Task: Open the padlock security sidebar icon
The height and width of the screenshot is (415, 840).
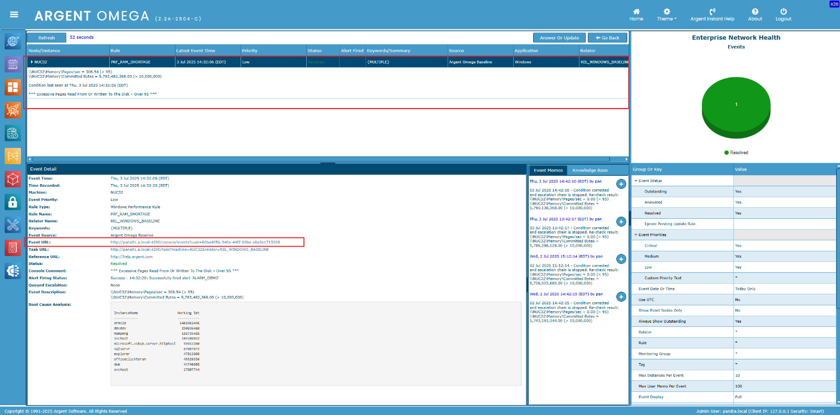Action: point(13,202)
